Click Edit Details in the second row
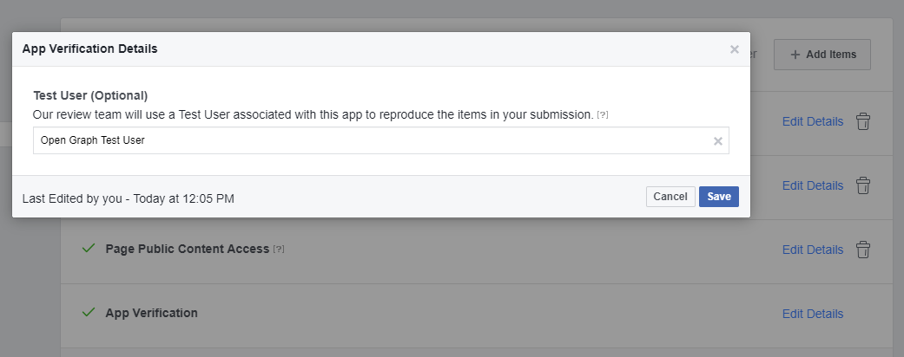 tap(812, 185)
